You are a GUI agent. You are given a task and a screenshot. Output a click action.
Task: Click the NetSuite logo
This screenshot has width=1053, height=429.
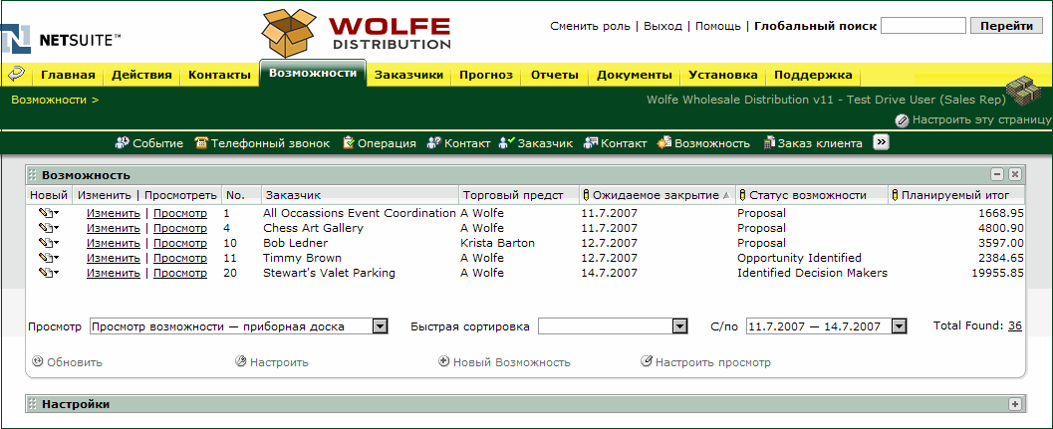pos(61,39)
